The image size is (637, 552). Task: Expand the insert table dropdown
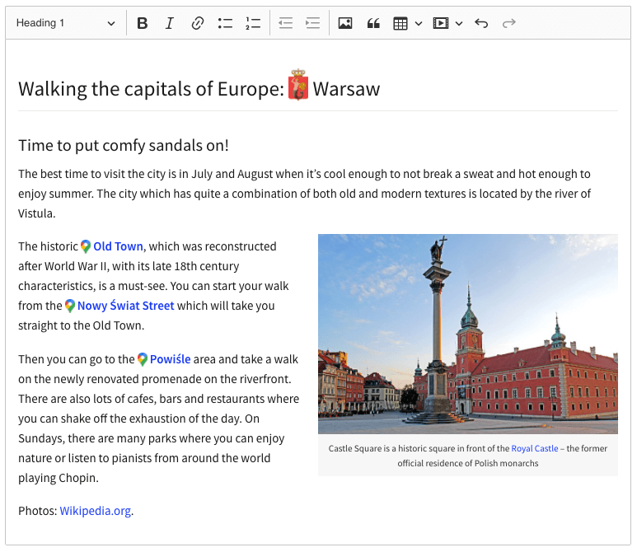pos(418,23)
